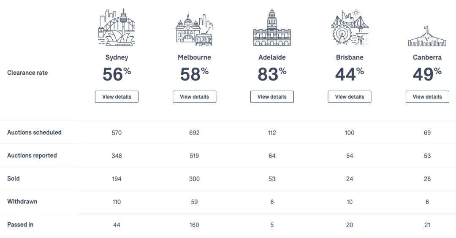This screenshot has height=238, width=456.
Task: Select the Melbourne city name heading
Action: (194, 57)
